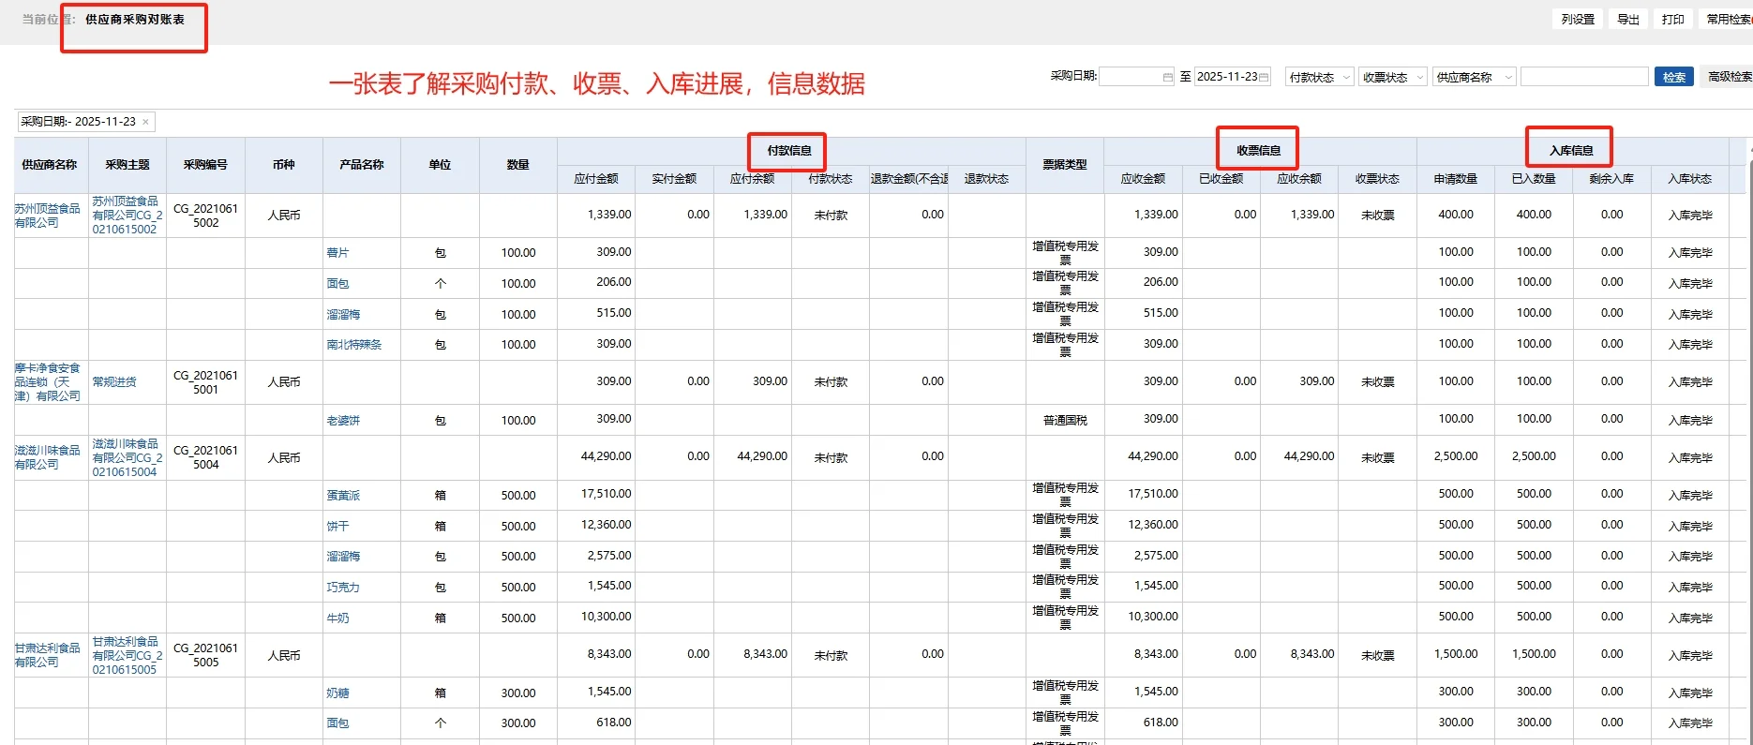Image resolution: width=1753 pixels, height=745 pixels.
Task: Click the 申请数量 column header
Action: [x=1456, y=179]
